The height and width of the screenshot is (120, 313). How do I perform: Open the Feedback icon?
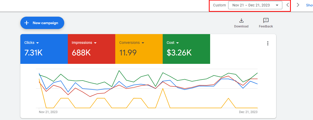point(266,21)
